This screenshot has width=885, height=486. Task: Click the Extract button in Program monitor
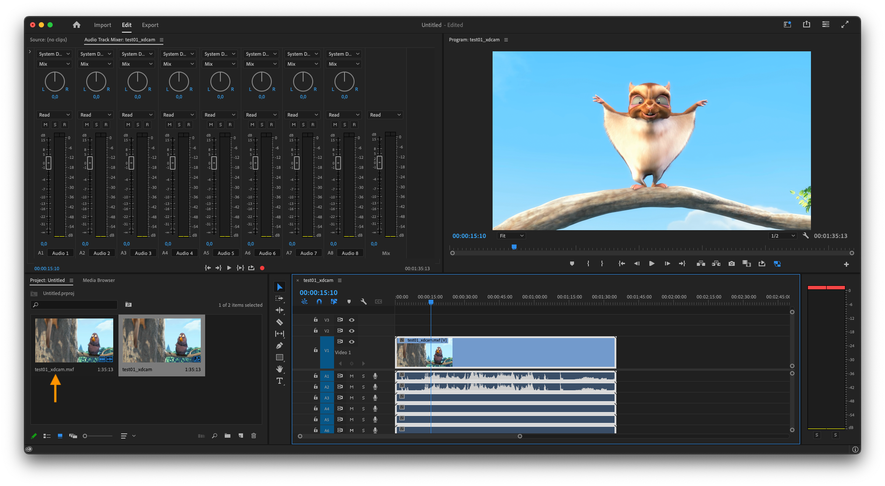[716, 264]
